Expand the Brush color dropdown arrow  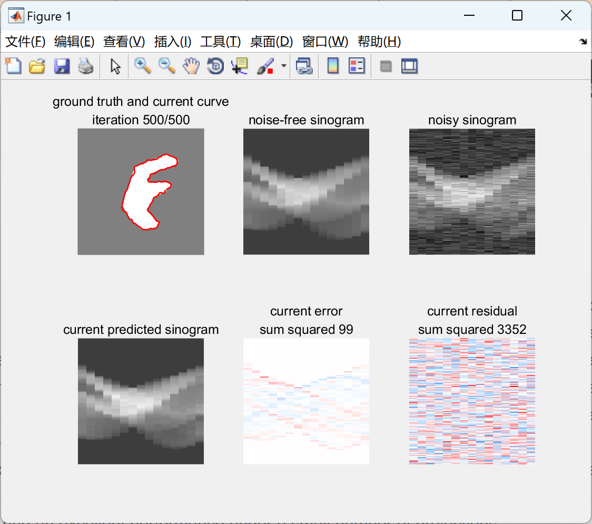(x=283, y=66)
